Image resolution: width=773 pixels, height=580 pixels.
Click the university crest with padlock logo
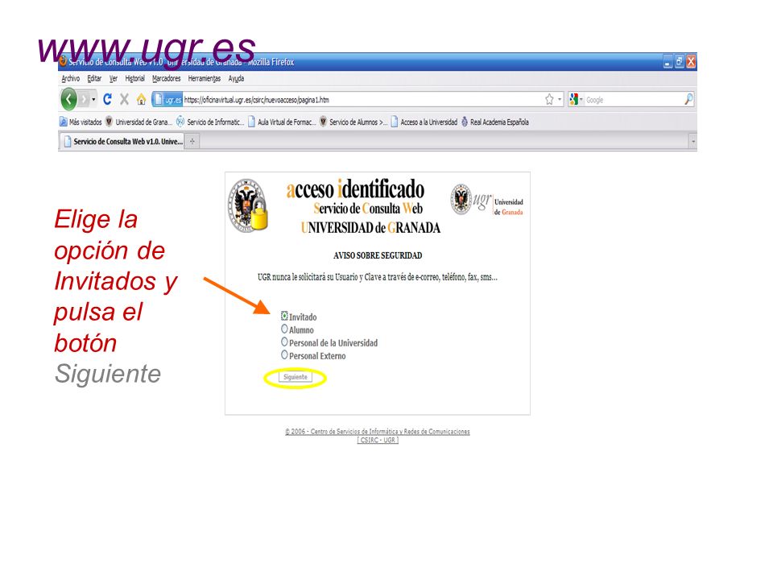[249, 205]
